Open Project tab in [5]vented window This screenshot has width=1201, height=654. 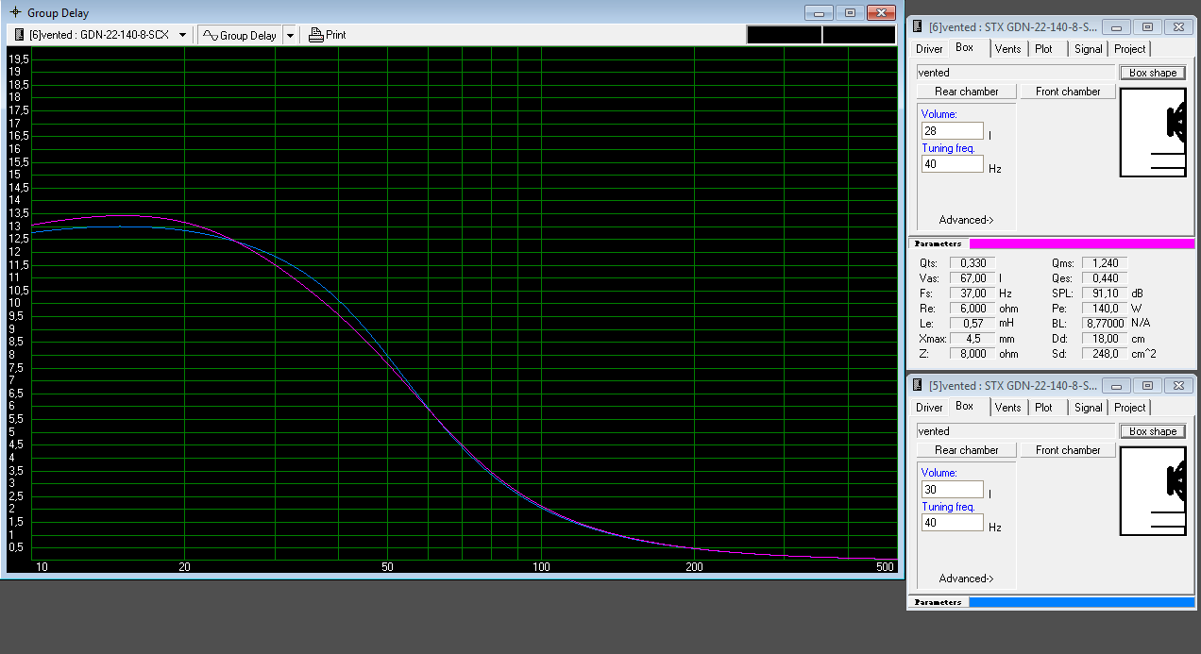[x=1129, y=408]
